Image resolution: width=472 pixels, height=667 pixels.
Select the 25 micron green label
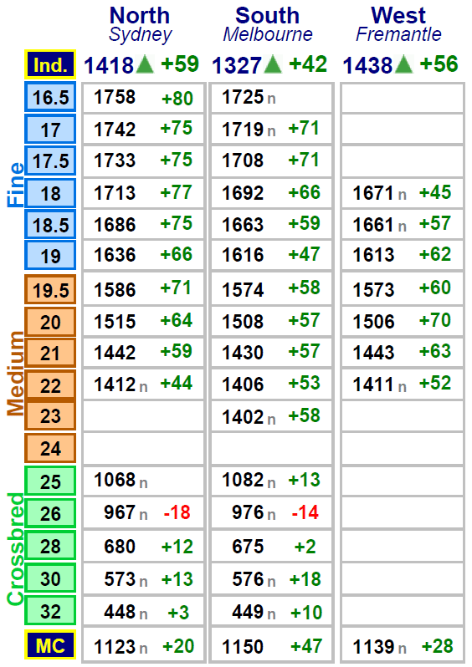click(50, 481)
